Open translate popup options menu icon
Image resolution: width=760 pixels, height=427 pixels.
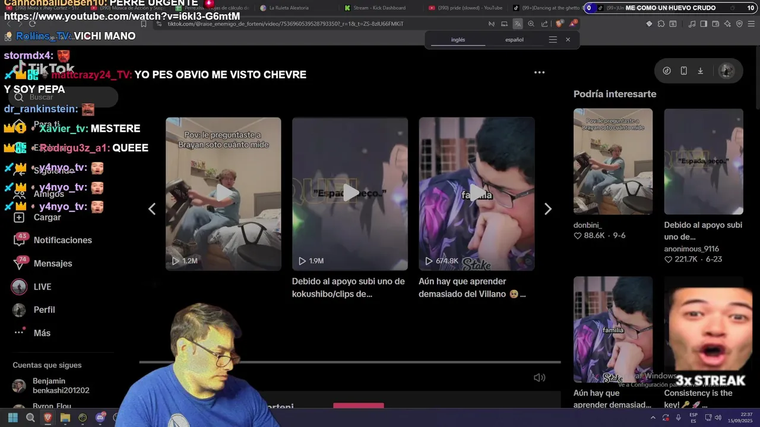point(553,40)
